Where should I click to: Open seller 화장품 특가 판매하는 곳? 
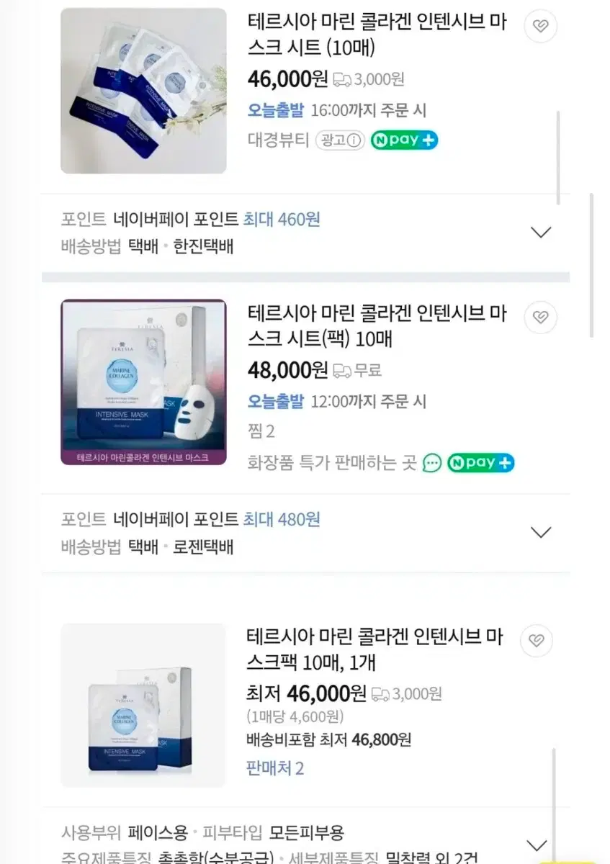(x=332, y=462)
